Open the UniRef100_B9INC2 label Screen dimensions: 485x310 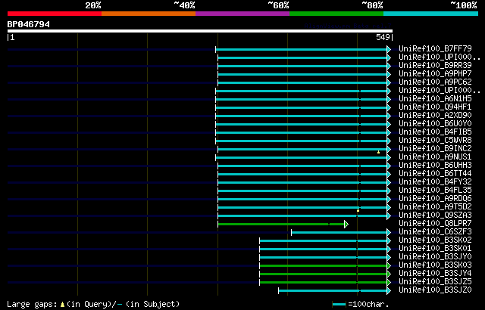435,149
